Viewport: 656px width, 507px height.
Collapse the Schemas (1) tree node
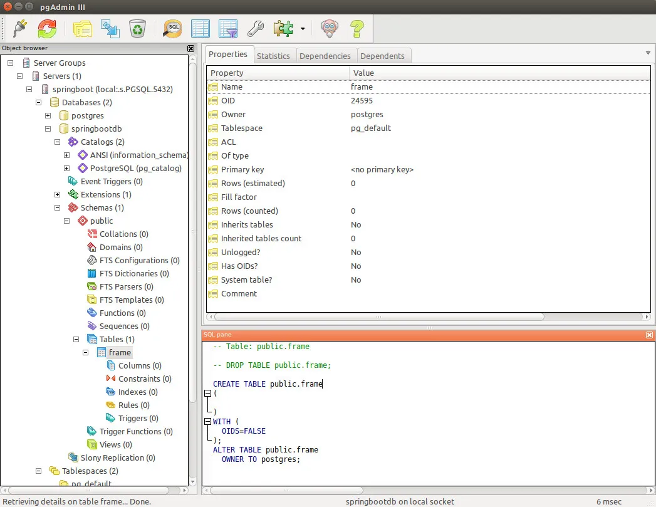[x=58, y=207]
